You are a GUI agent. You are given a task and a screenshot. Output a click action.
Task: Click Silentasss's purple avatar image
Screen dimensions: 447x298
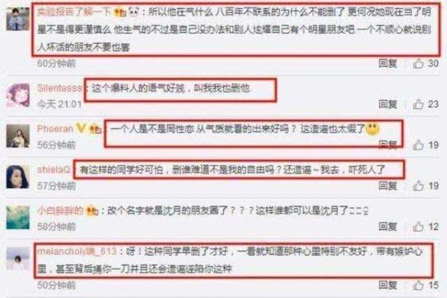[x=18, y=95]
